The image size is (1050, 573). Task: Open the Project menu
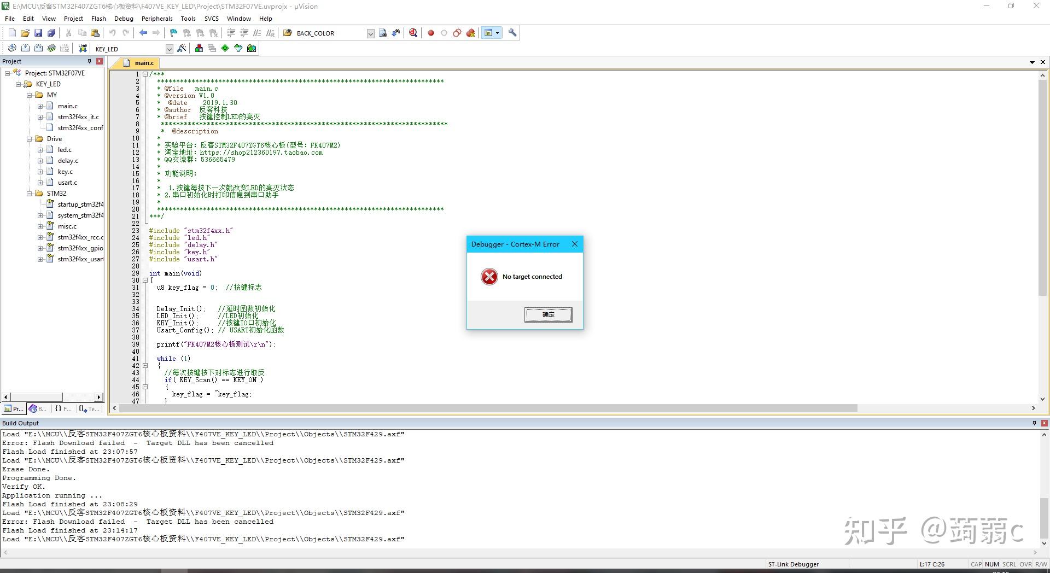tap(73, 18)
